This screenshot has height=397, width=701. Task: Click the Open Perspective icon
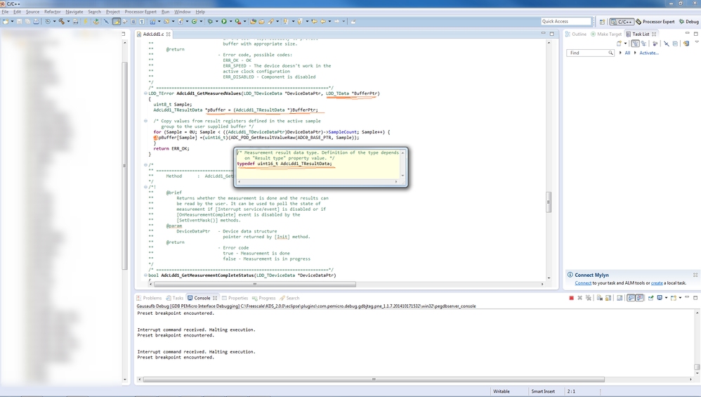coord(602,22)
